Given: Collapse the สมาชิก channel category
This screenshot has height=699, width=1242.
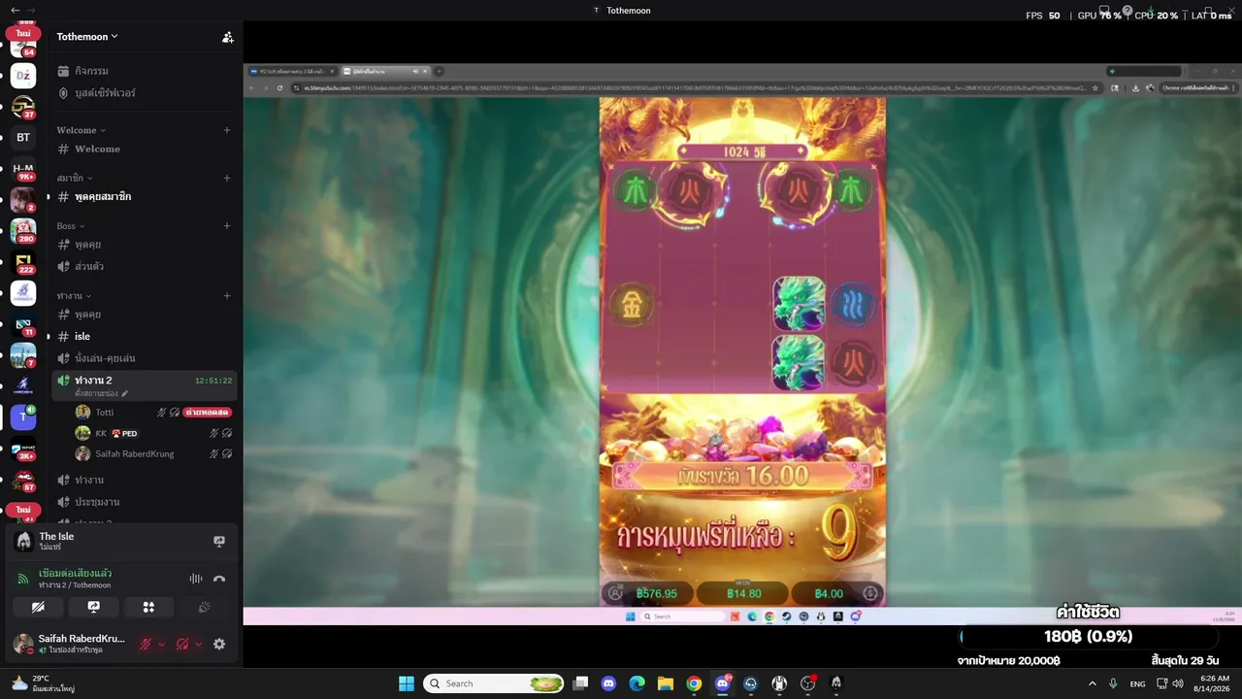Looking at the screenshot, I should 75,178.
